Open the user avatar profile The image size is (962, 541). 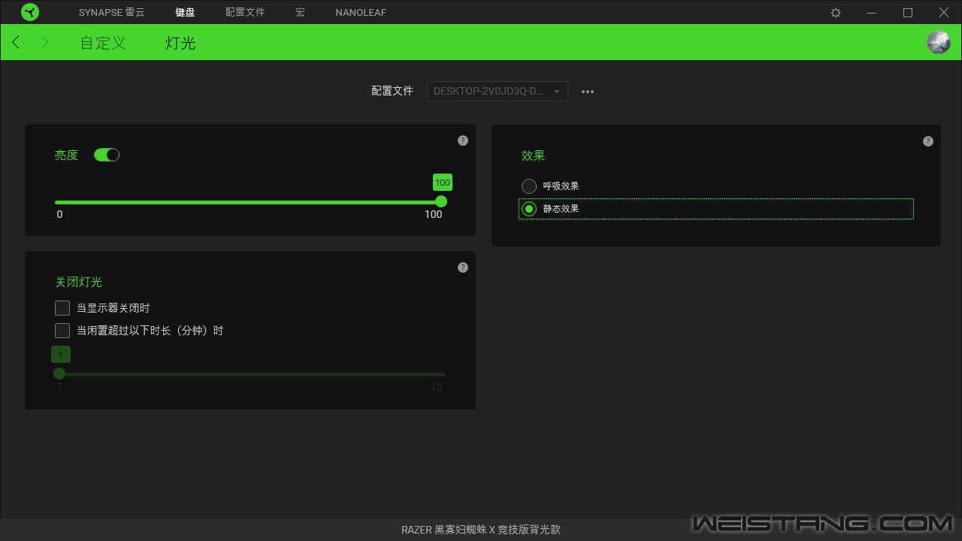939,42
